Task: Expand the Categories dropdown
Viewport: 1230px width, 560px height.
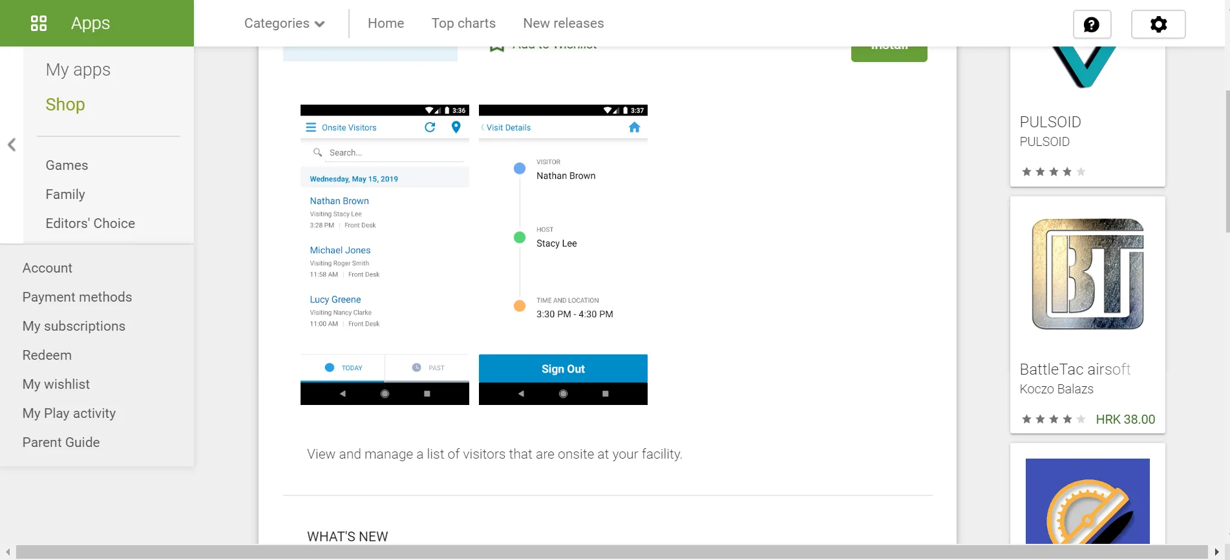Action: (284, 23)
